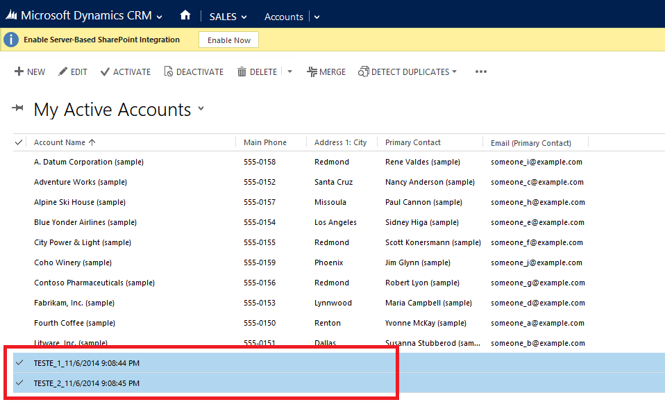Toggle the select-all checkmark in header
The image size is (665, 418).
pos(19,142)
